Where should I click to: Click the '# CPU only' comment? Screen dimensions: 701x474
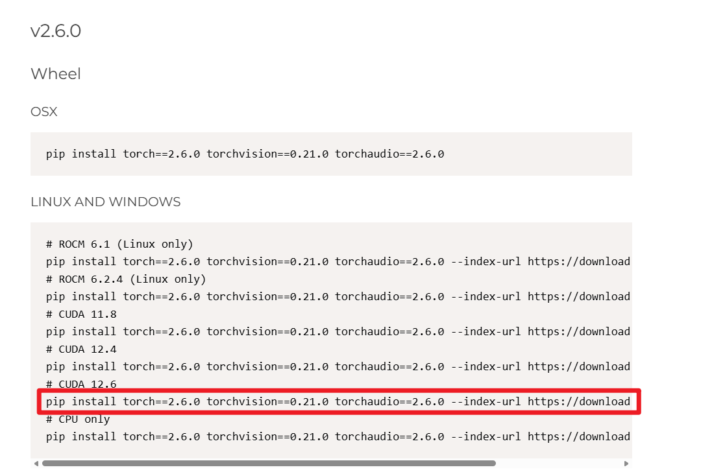click(x=78, y=420)
